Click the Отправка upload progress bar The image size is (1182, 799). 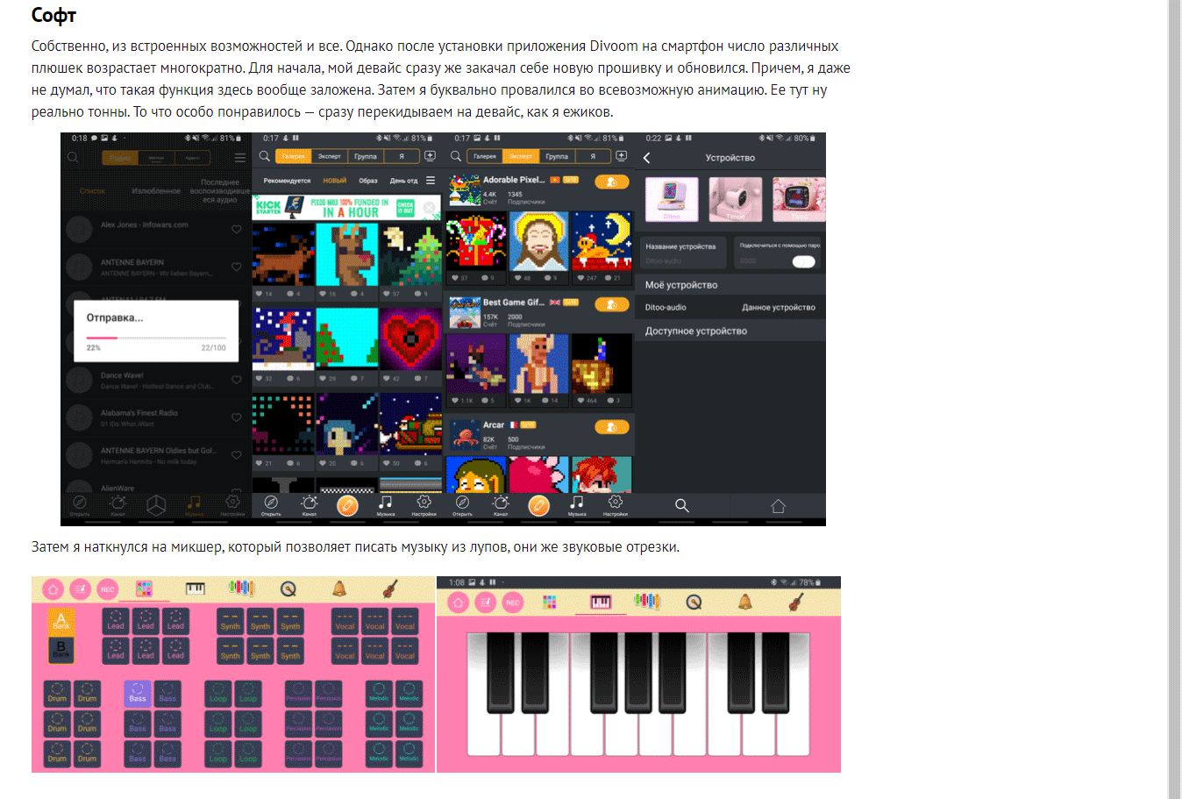point(156,338)
